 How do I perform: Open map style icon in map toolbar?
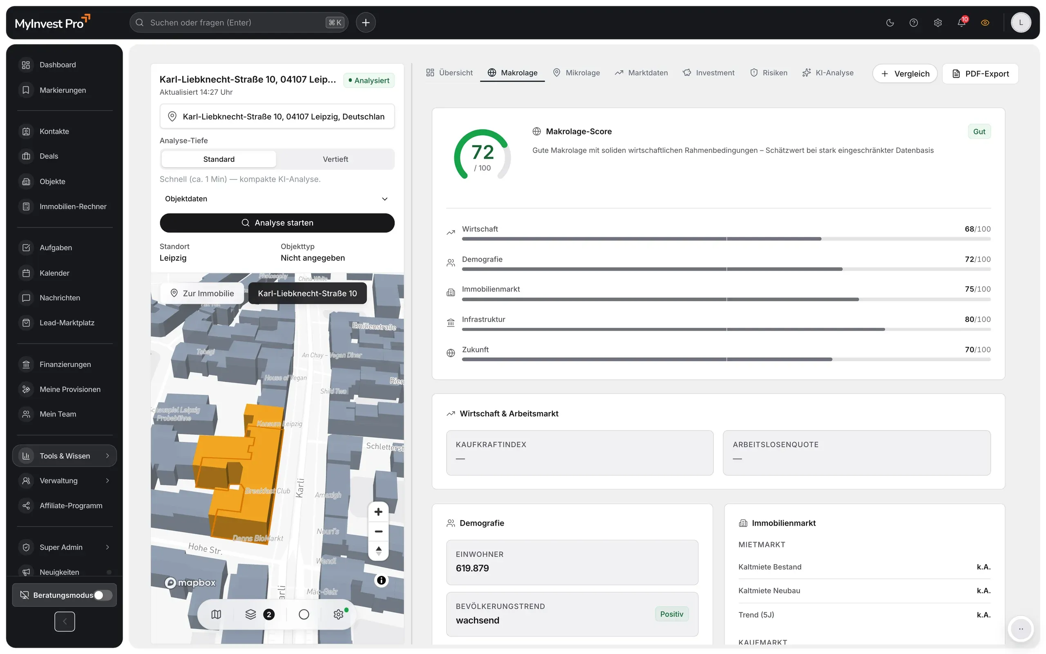pos(216,614)
